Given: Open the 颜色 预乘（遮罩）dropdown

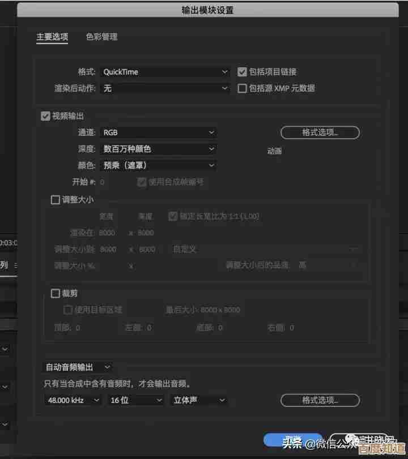Looking at the screenshot, I should (158, 165).
